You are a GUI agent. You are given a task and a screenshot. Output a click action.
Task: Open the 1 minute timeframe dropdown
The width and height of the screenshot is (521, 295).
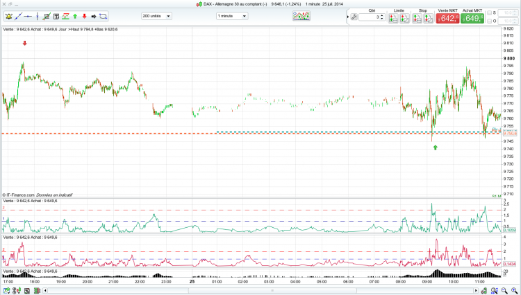click(232, 16)
